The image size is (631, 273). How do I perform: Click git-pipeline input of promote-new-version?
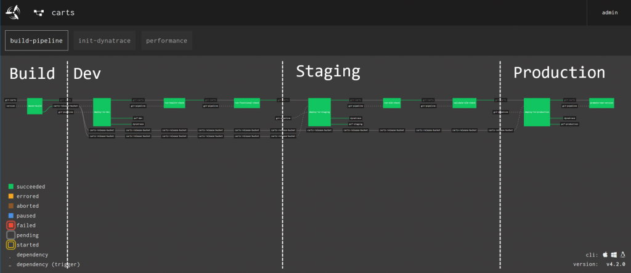570,106
